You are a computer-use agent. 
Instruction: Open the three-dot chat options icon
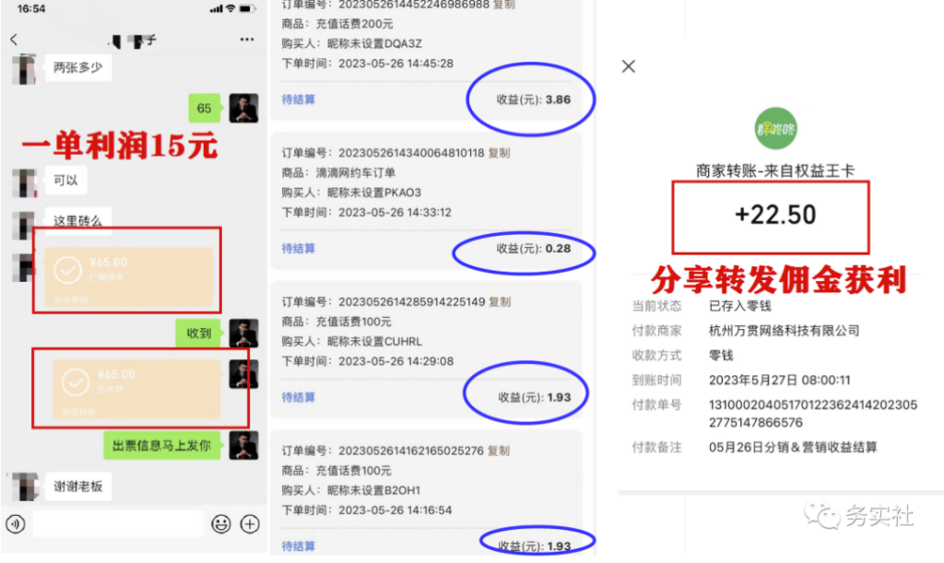click(245, 41)
